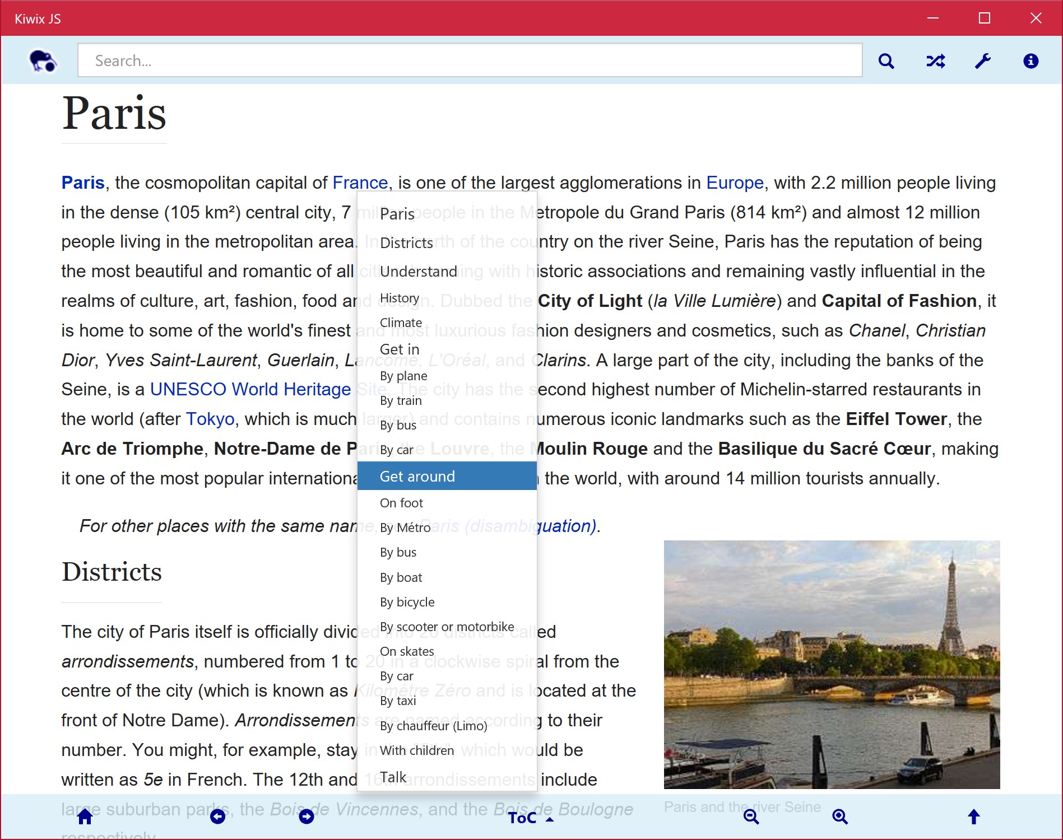Open the About info icon
Image resolution: width=1063 pixels, height=840 pixels.
pos(1030,60)
